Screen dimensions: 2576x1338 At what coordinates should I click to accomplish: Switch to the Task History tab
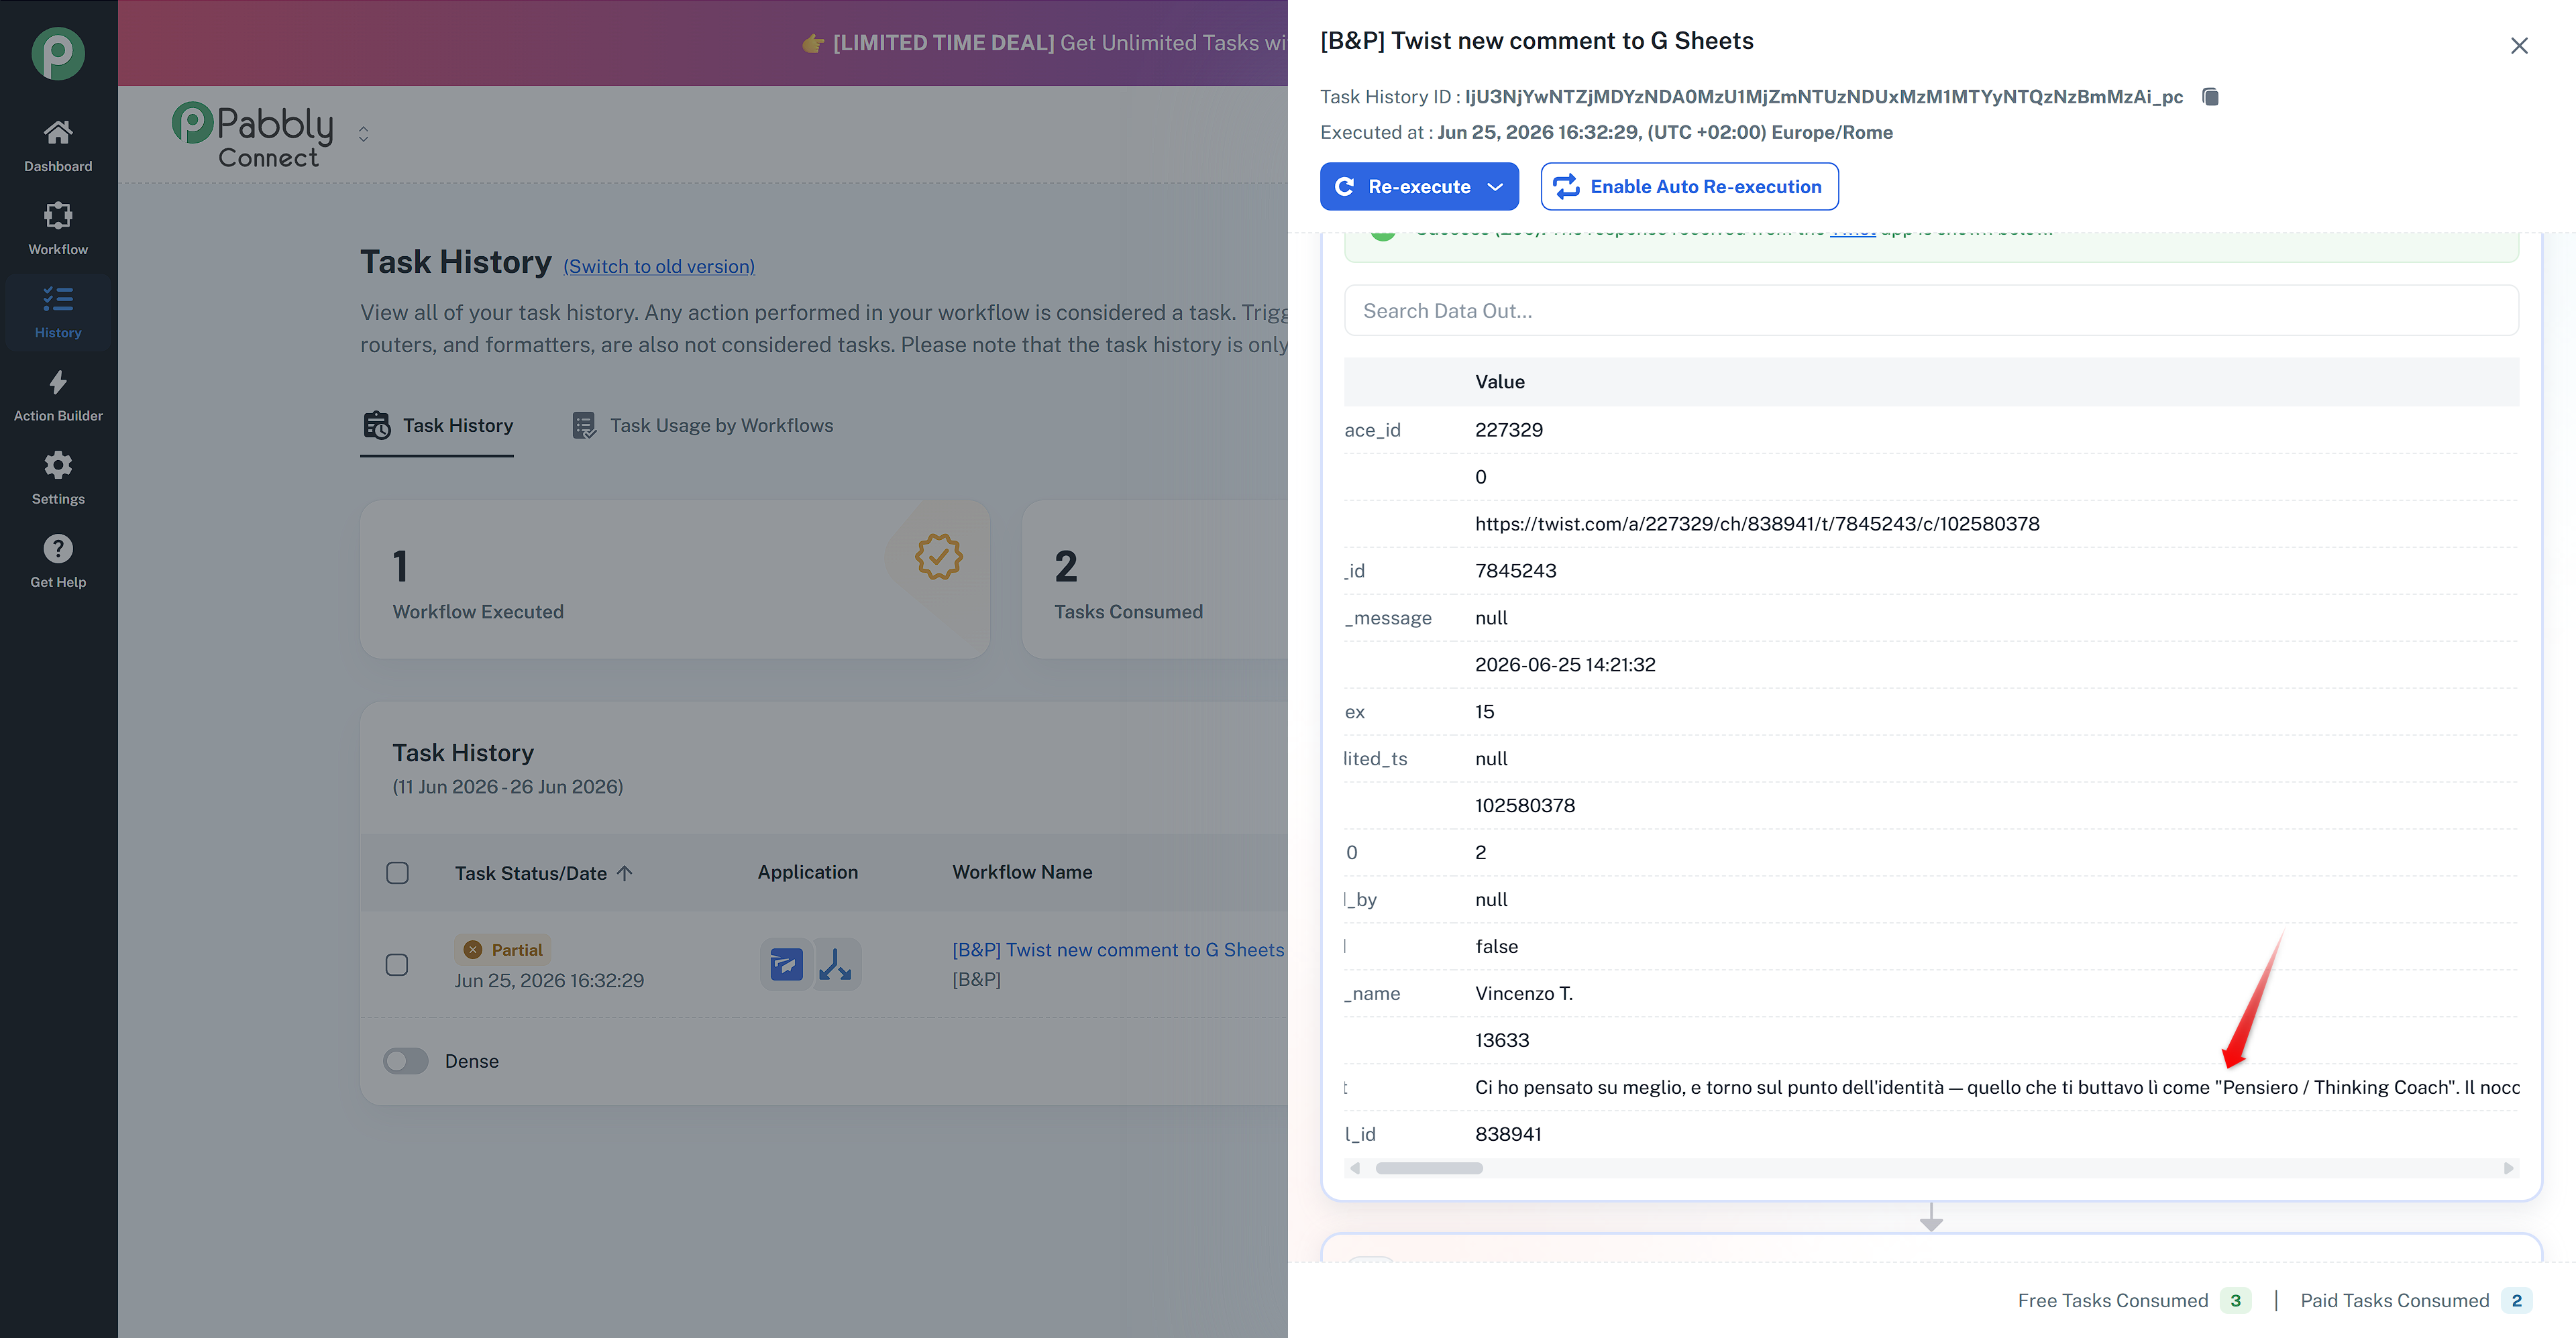(x=438, y=426)
